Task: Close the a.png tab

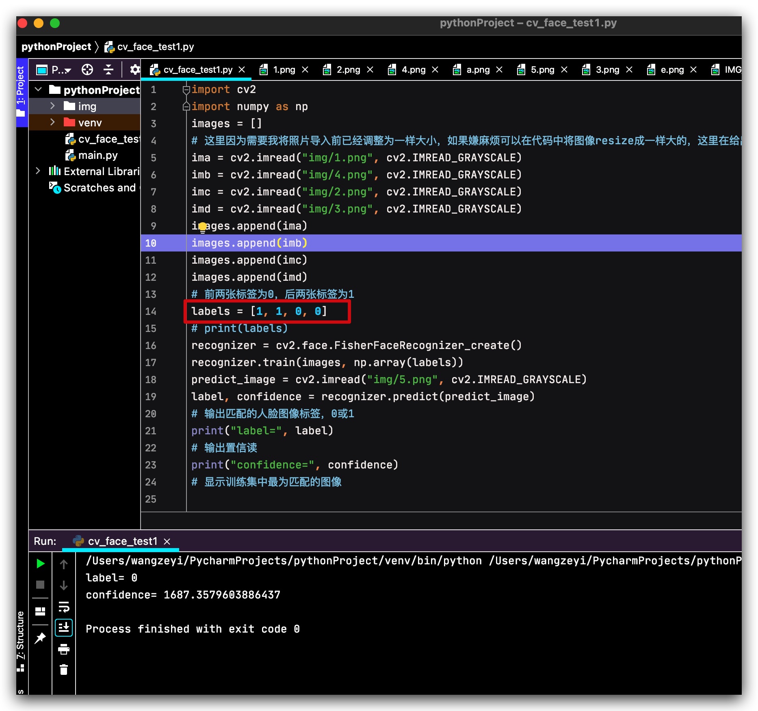Action: point(499,70)
